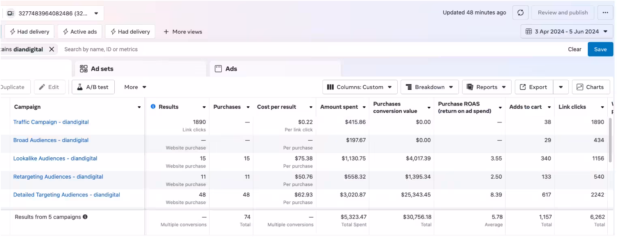Image resolution: width=617 pixels, height=237 pixels.
Task: Select the first Had delivery view
Action: click(29, 32)
